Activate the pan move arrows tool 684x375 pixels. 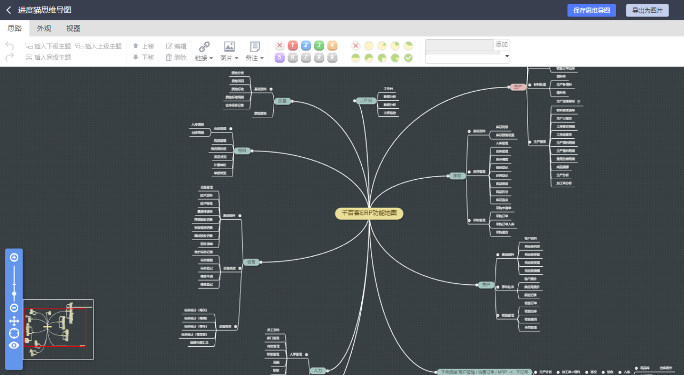14,321
